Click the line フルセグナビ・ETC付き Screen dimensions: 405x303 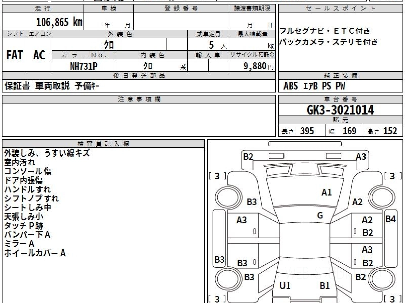click(x=325, y=32)
